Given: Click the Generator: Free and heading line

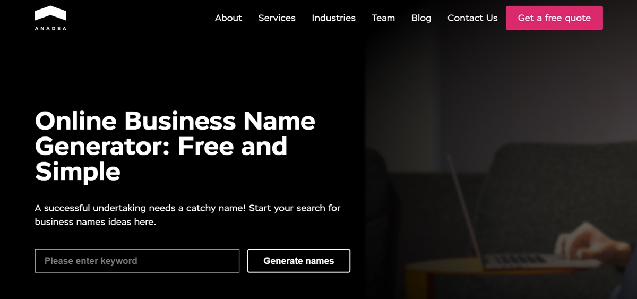Looking at the screenshot, I should tap(161, 147).
